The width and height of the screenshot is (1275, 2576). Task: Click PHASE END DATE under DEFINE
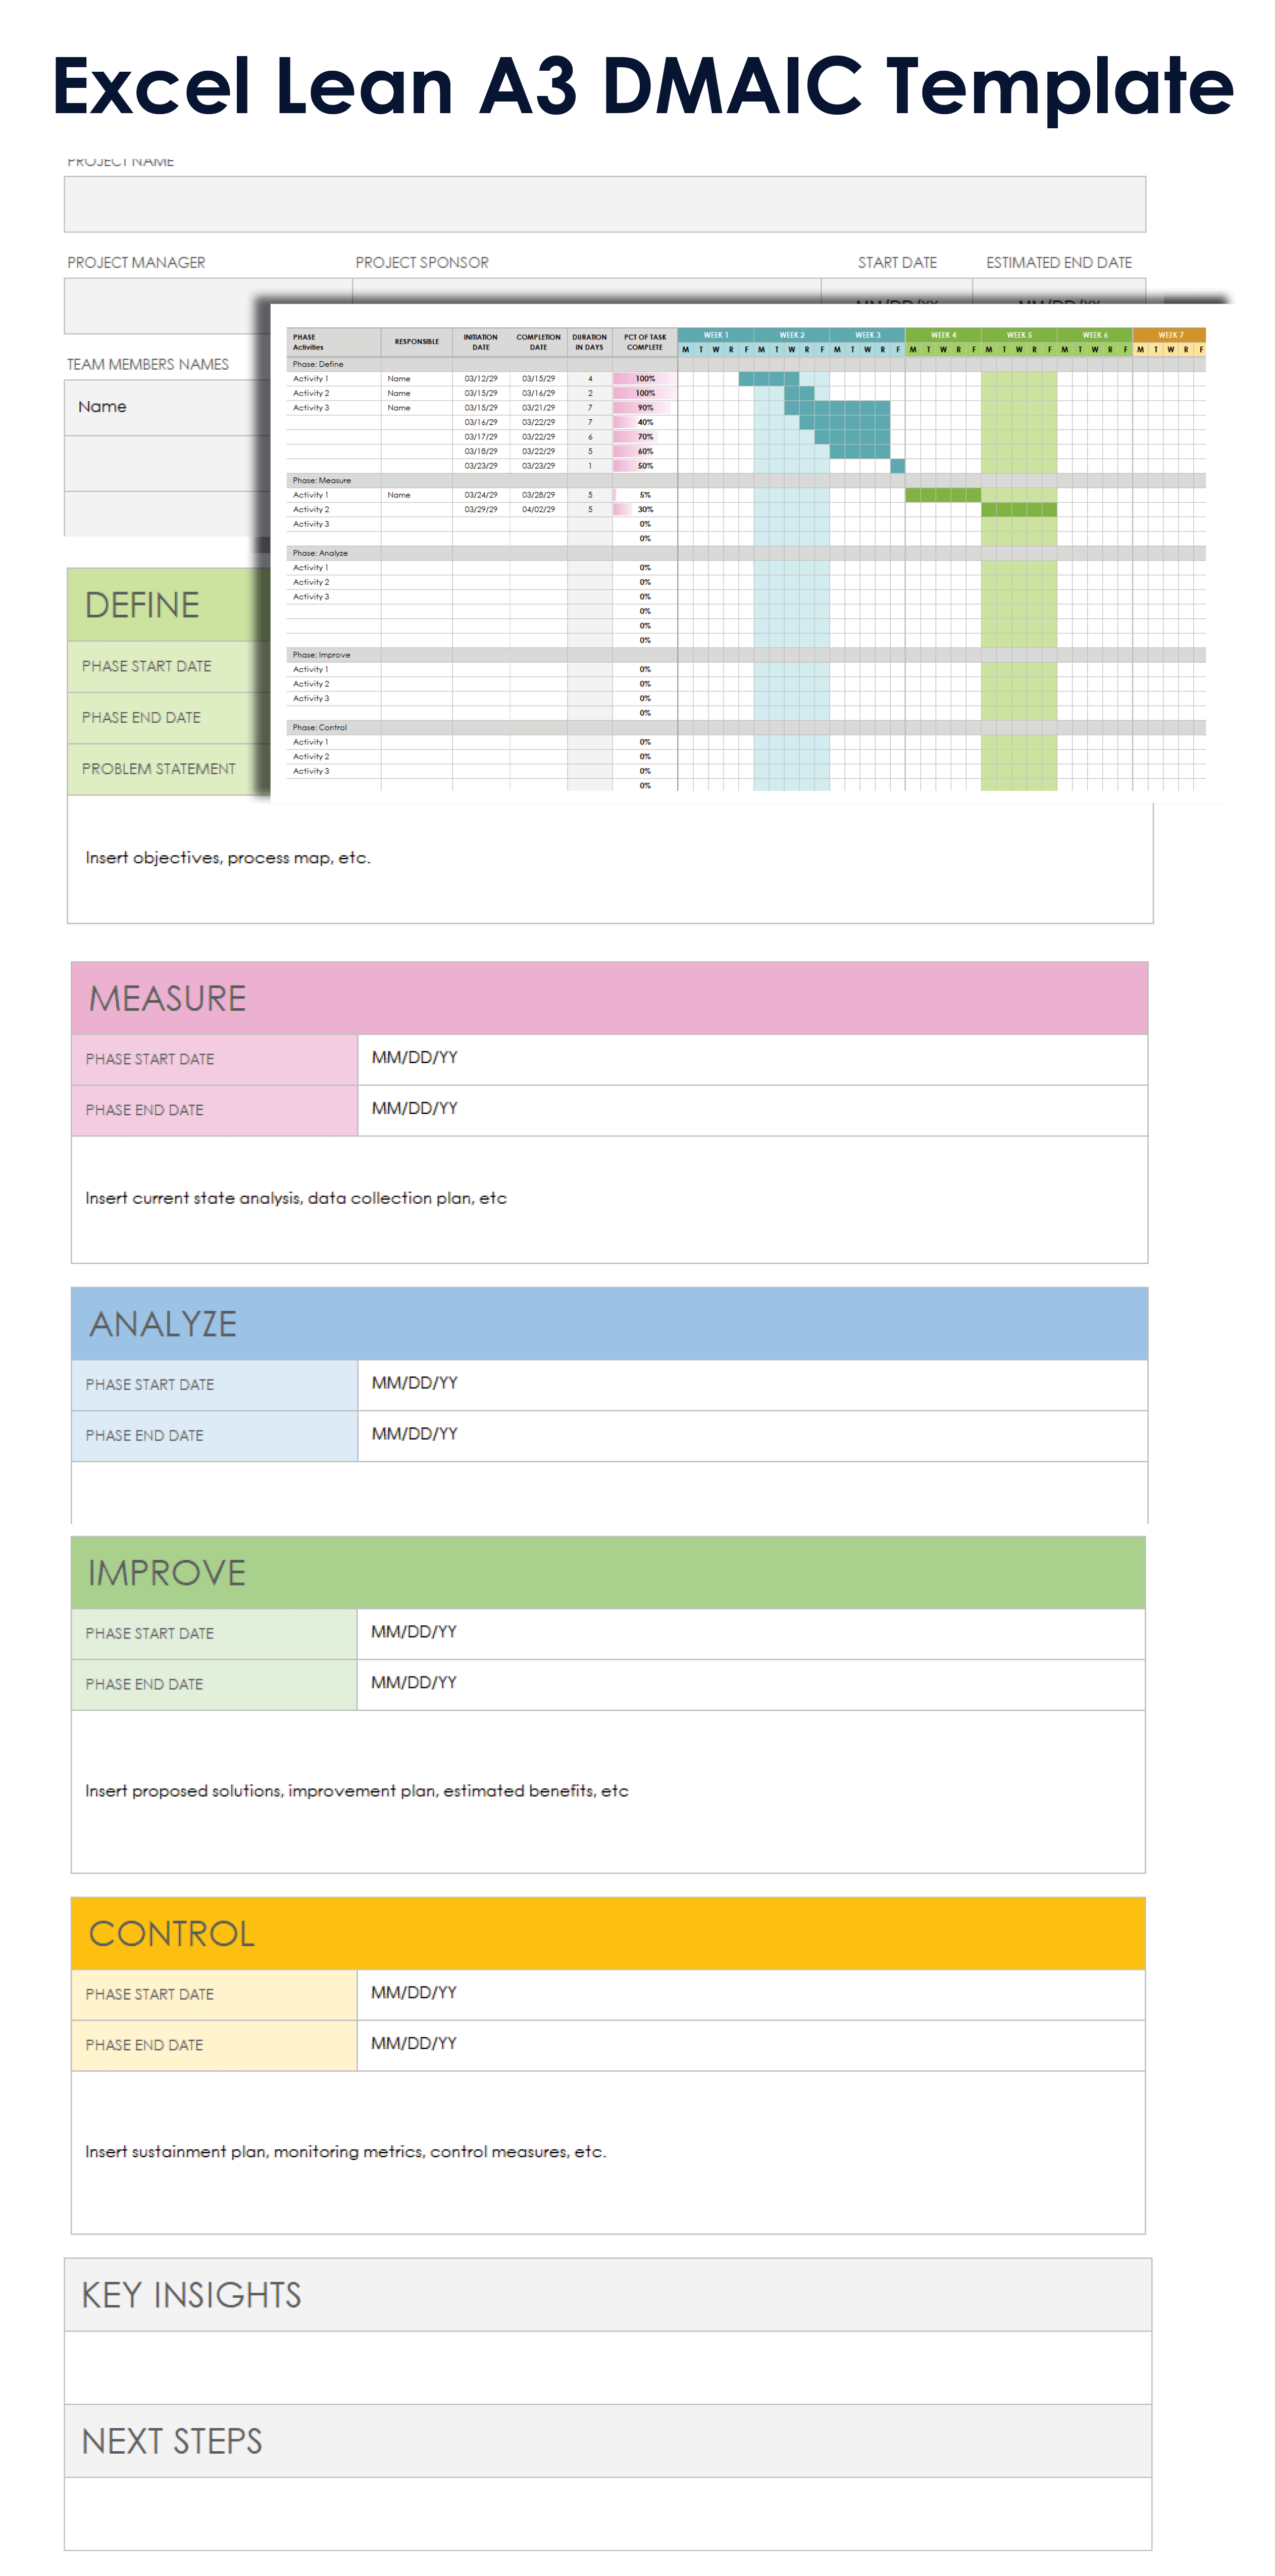pos(141,717)
